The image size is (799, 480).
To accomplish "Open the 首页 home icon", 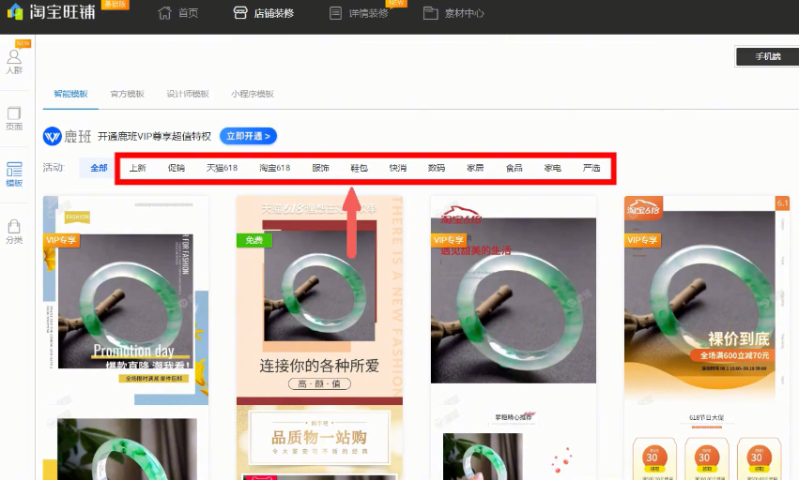I will tap(164, 13).
